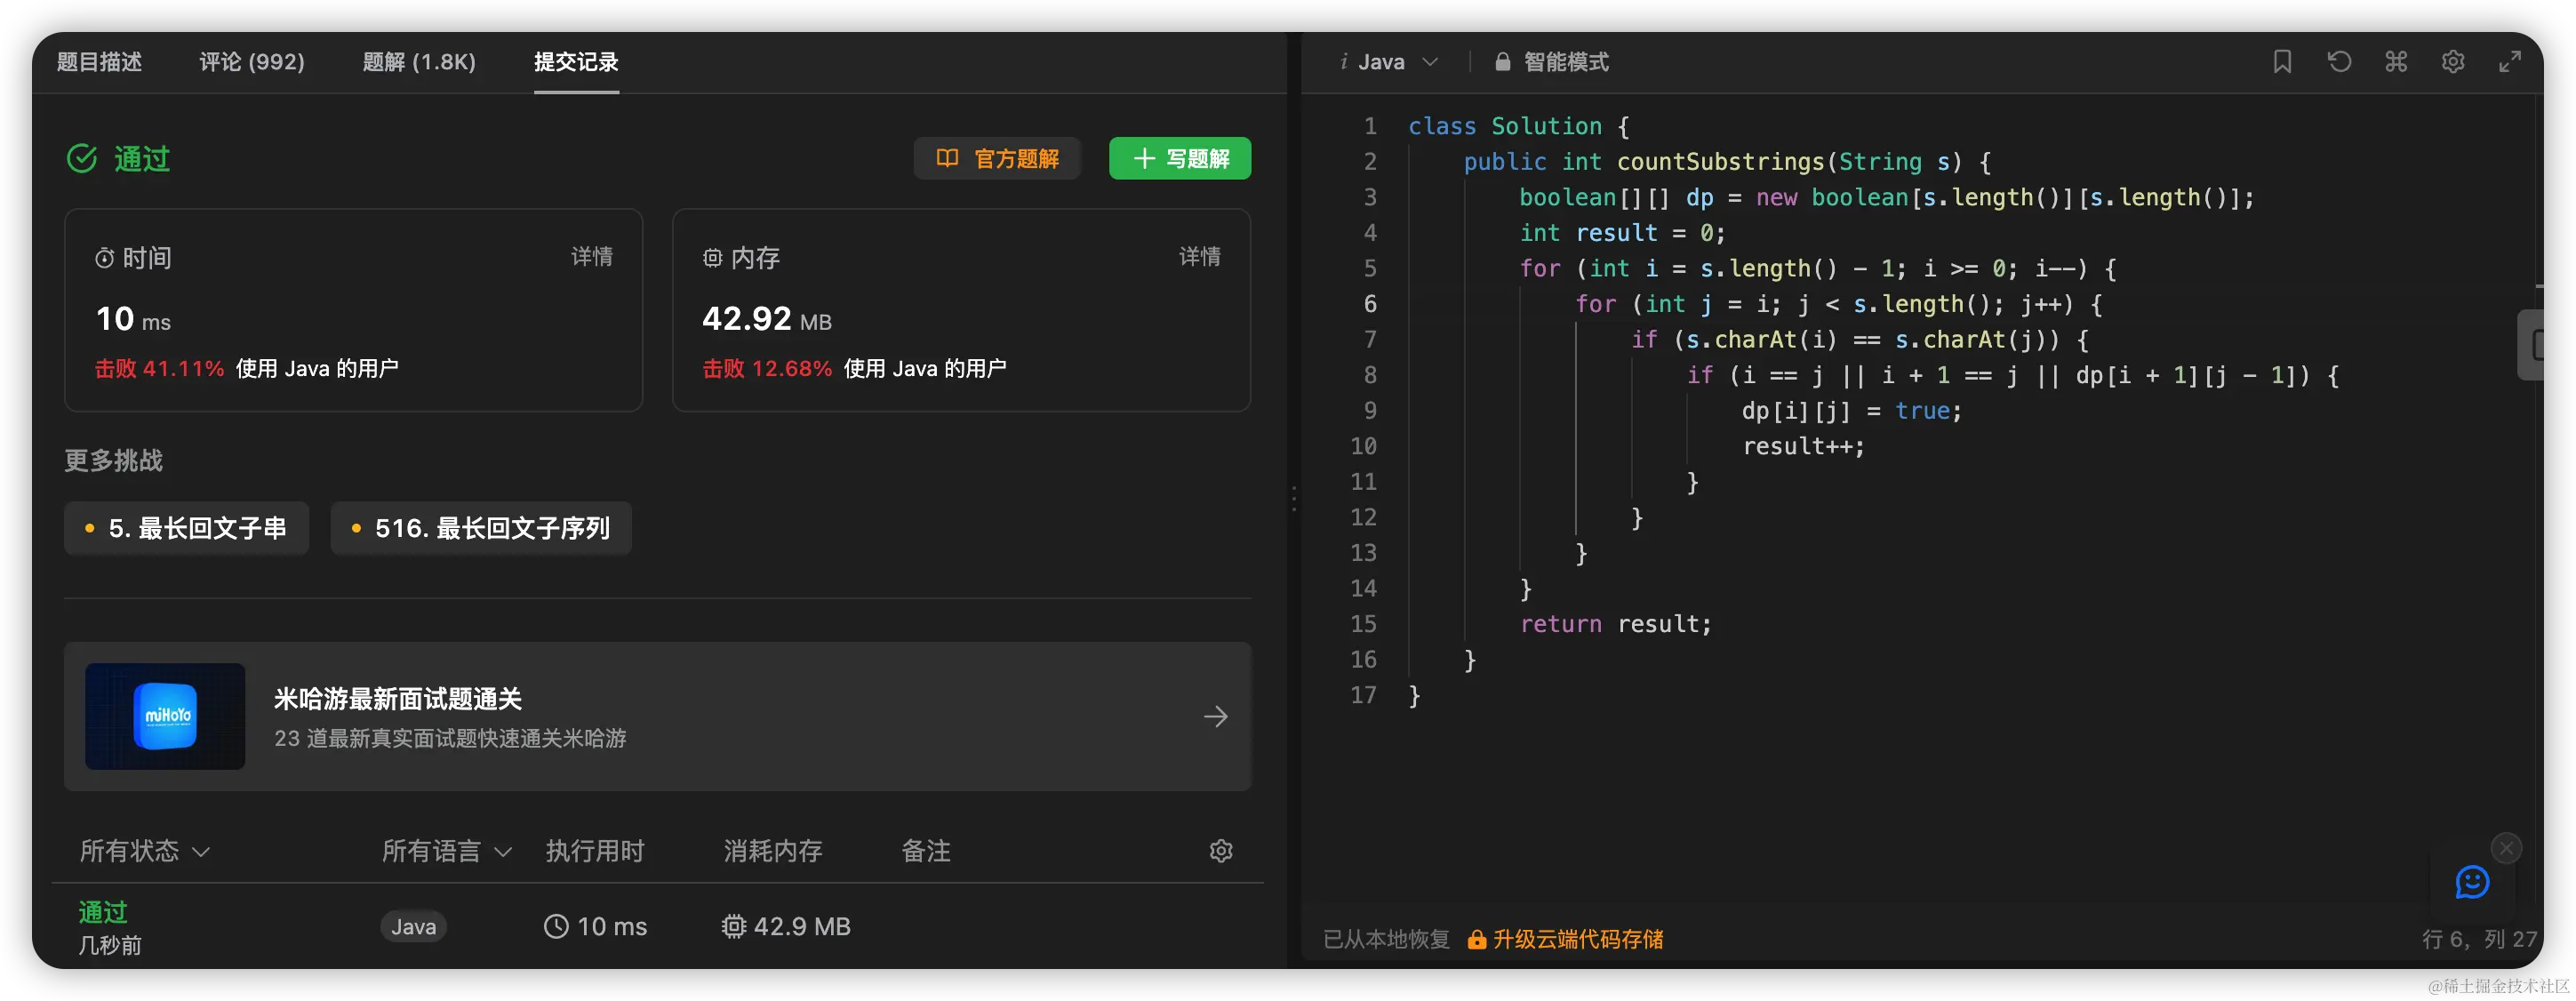Click the miHoYo banner thumbnail image
The width and height of the screenshot is (2576, 1001).
pyautogui.click(x=165, y=717)
